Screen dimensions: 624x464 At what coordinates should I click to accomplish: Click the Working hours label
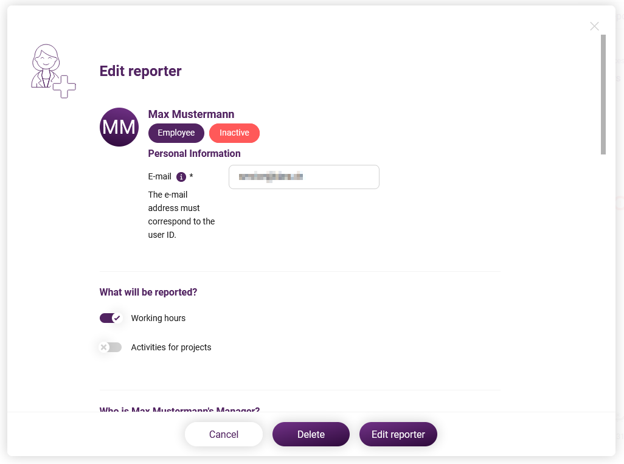(x=158, y=318)
